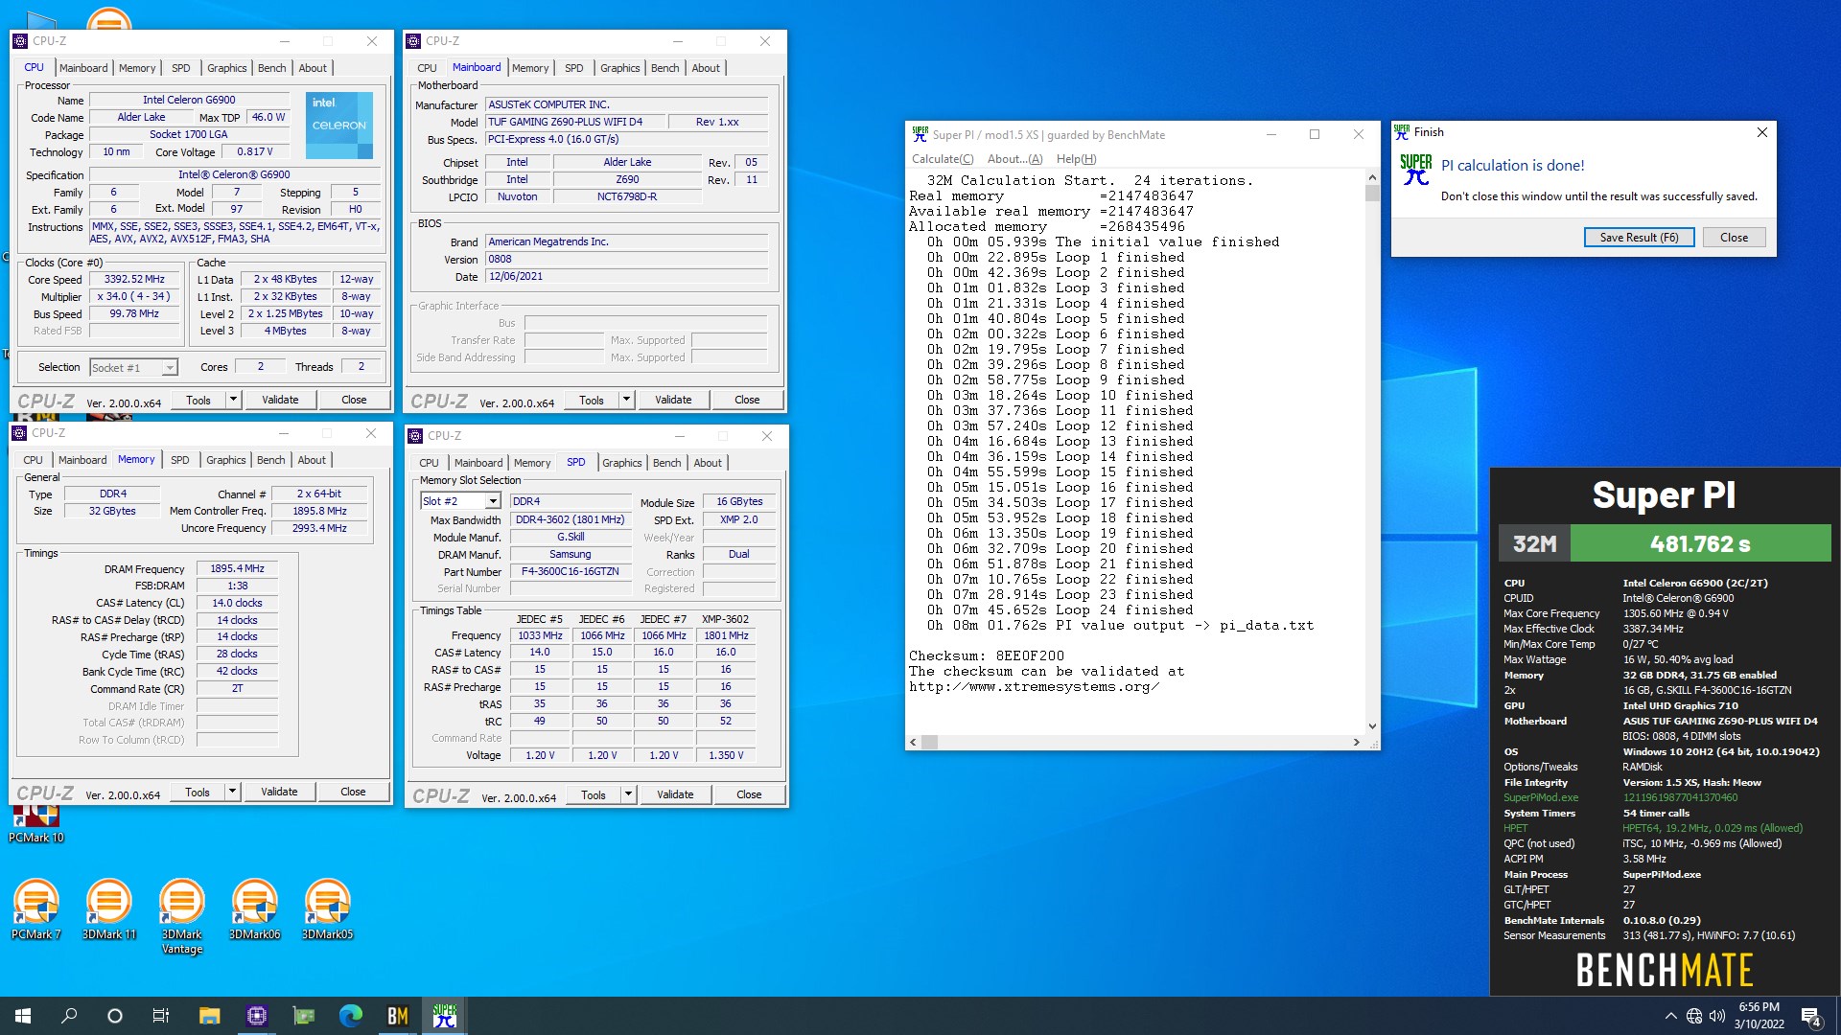Click Validate in Mainboard window

[x=673, y=400]
